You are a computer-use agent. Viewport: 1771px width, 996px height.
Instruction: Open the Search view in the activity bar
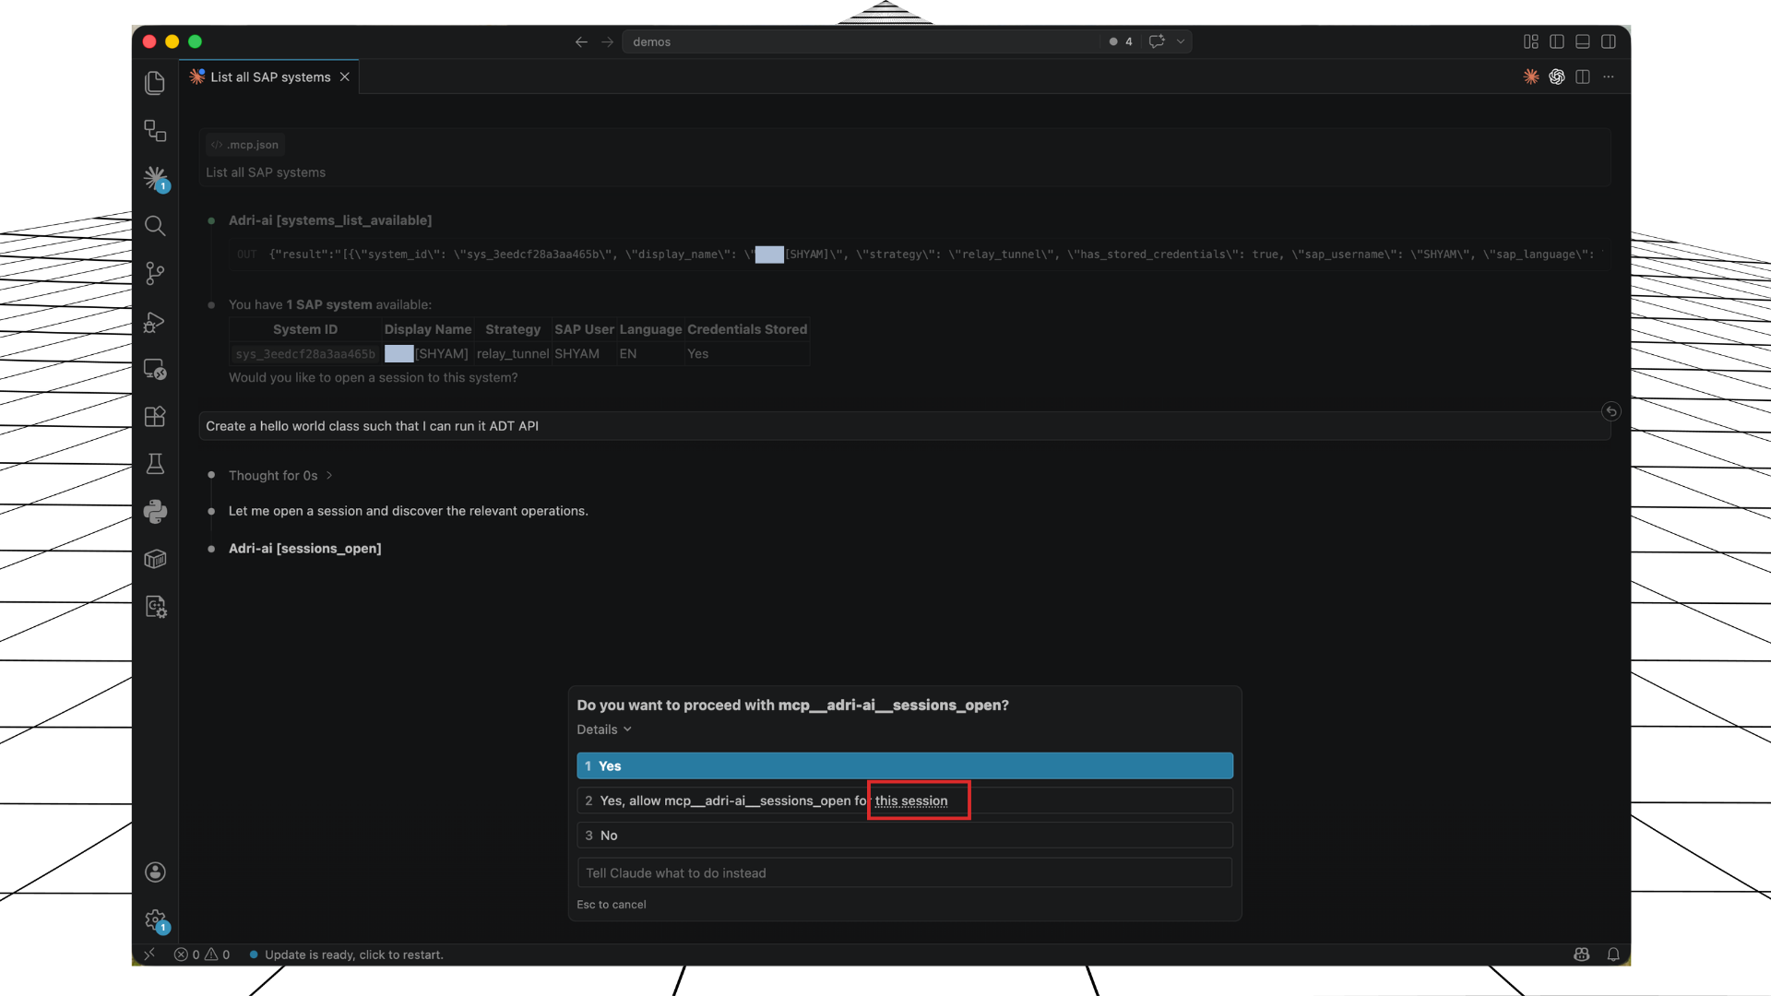coord(155,225)
